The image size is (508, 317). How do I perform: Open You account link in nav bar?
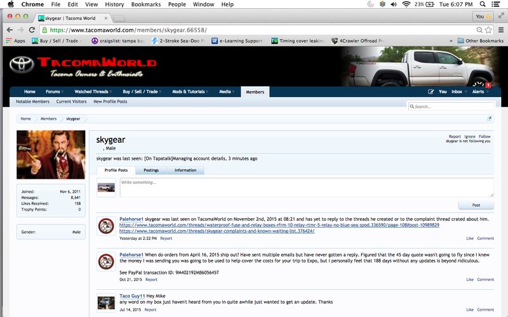coord(443,92)
